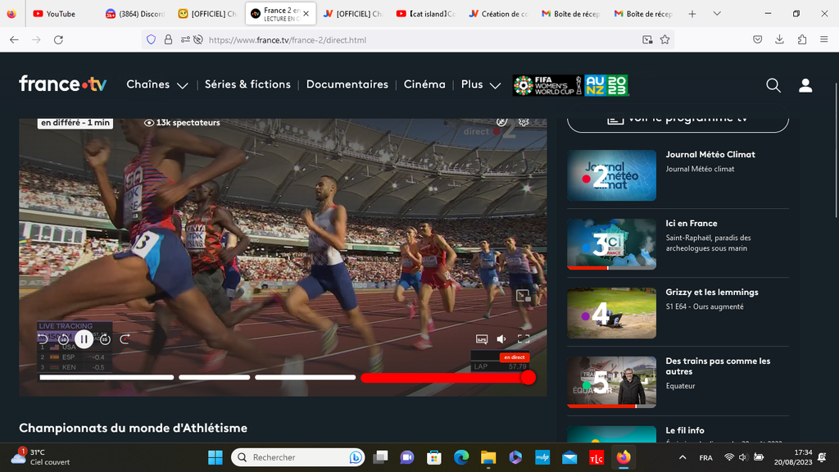Launch Microsoft Edge from the taskbar

click(461, 457)
